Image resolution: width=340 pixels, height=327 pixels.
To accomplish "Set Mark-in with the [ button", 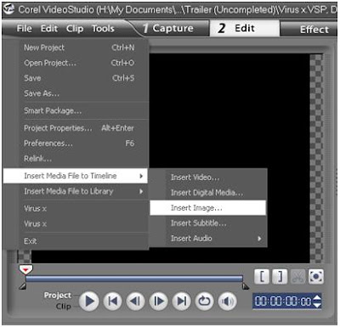I will [262, 277].
